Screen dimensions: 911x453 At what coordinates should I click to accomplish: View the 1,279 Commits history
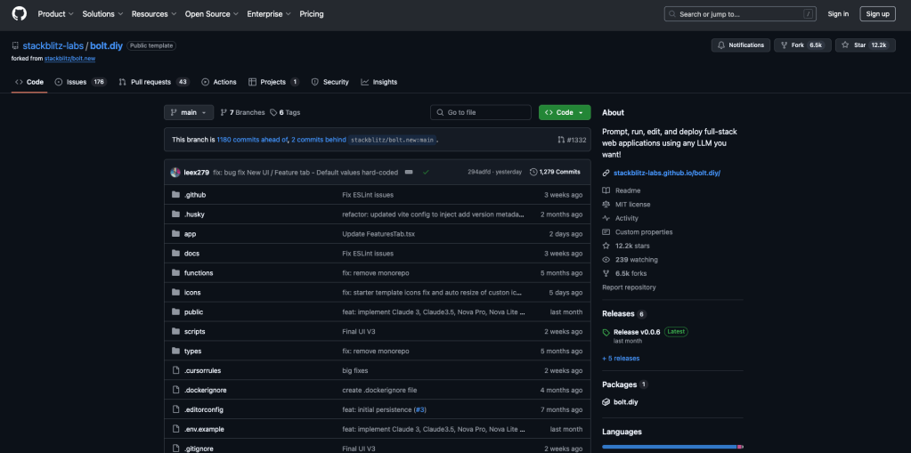click(x=555, y=173)
